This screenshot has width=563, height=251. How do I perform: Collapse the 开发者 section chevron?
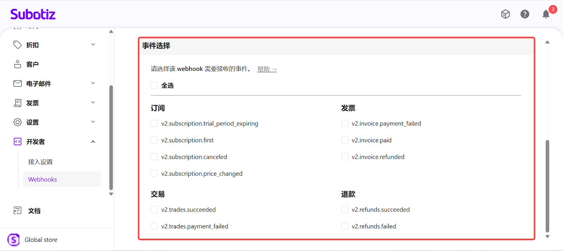[x=93, y=142]
